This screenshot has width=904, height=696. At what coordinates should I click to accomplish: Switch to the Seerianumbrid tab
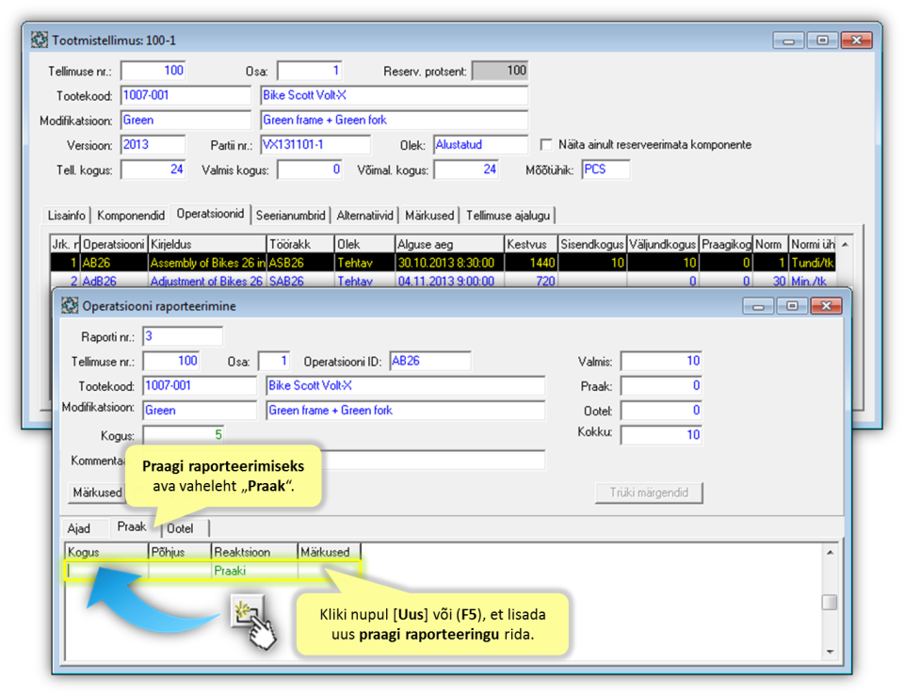(x=290, y=215)
